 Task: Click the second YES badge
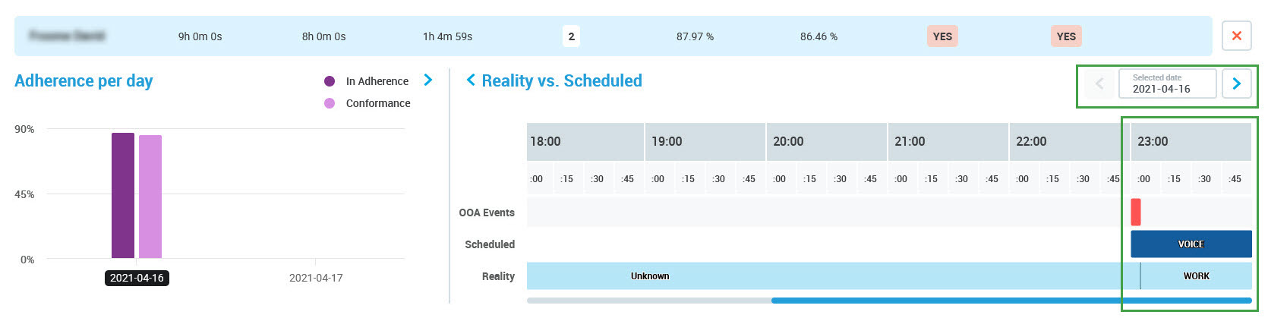pos(1066,36)
